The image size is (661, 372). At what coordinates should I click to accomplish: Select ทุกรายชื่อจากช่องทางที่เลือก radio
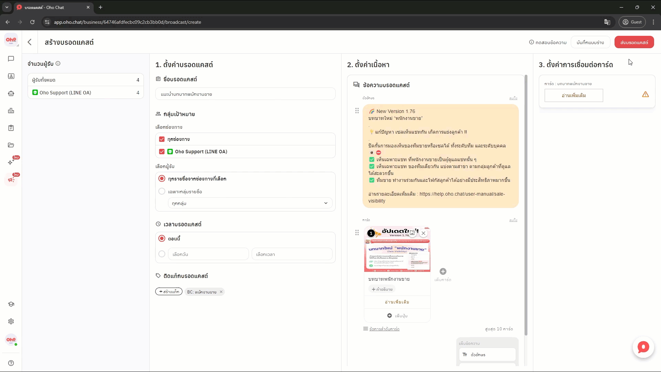[x=162, y=179]
